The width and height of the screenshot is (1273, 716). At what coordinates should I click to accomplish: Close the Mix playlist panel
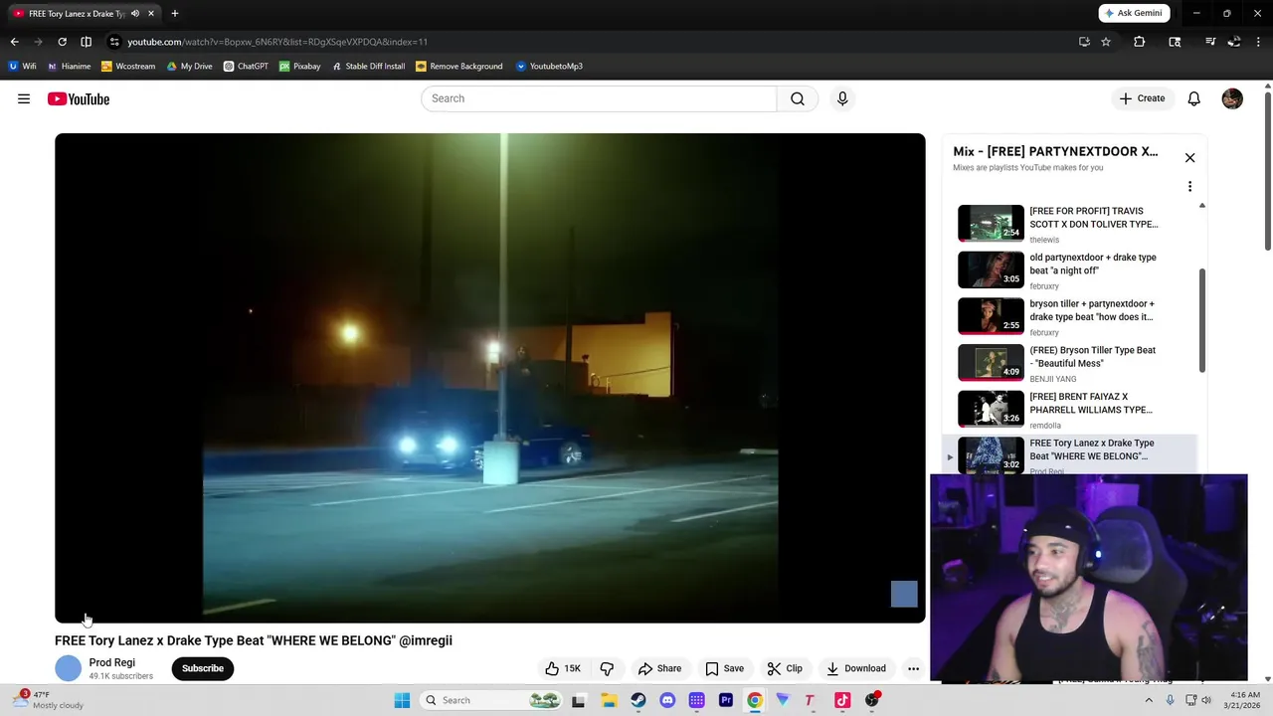pyautogui.click(x=1189, y=158)
